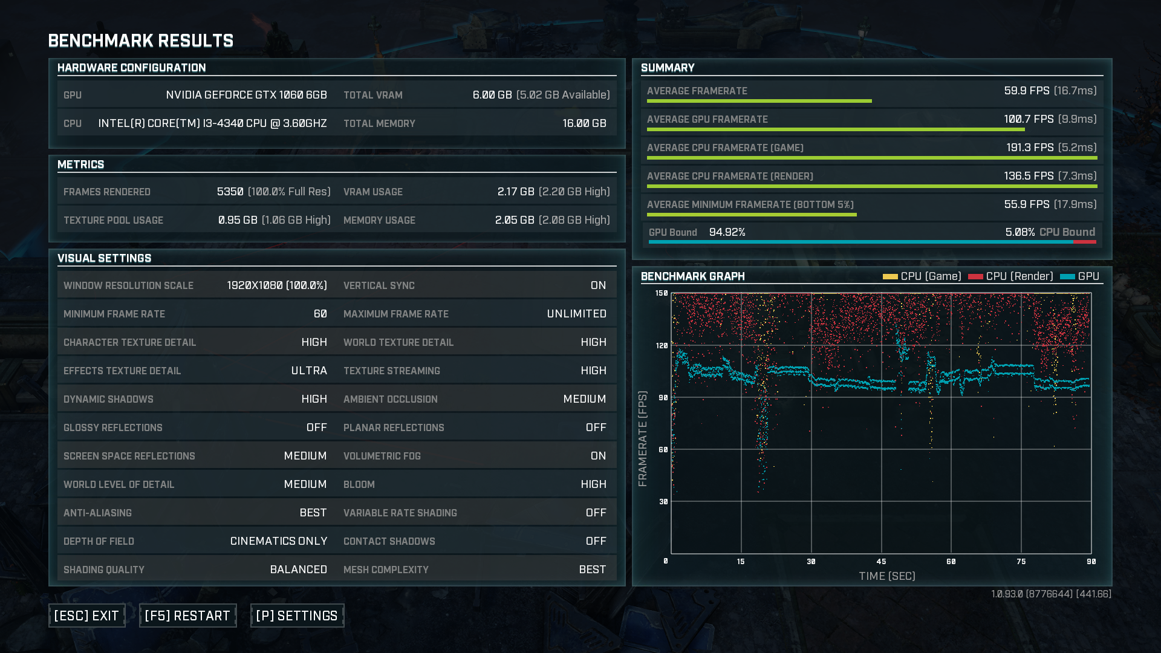This screenshot has width=1161, height=653.
Task: Click the red CPU (Render) legend swatch
Action: (x=975, y=277)
